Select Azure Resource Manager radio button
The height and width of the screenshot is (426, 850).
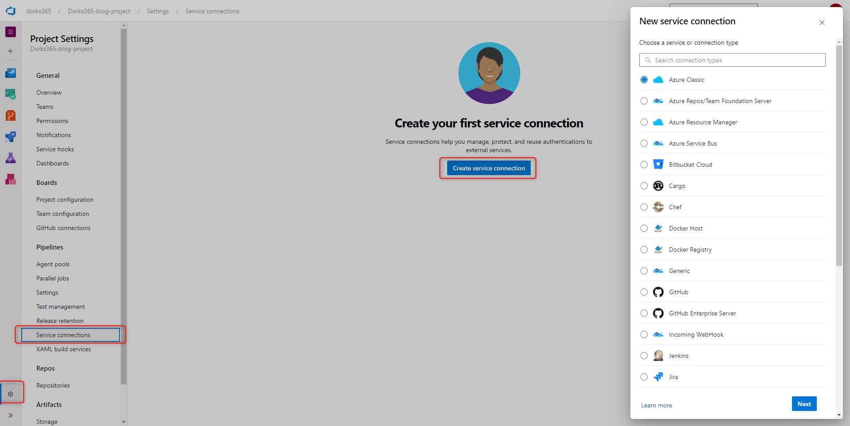[644, 122]
